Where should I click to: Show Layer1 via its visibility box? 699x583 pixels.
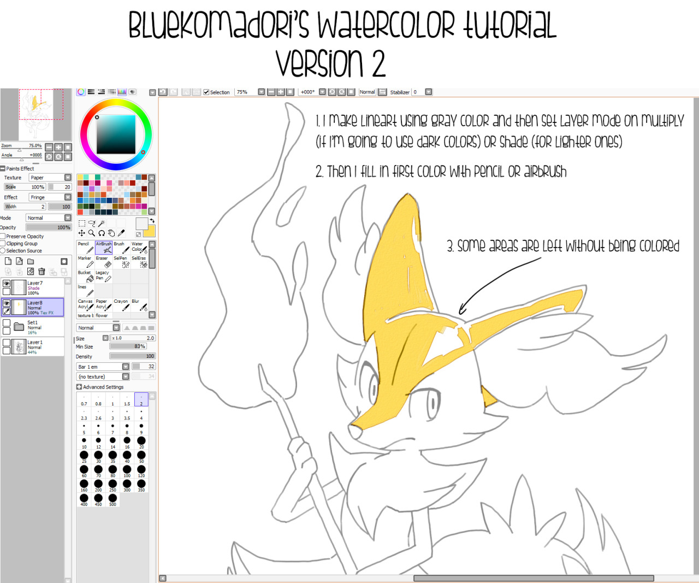[7, 343]
